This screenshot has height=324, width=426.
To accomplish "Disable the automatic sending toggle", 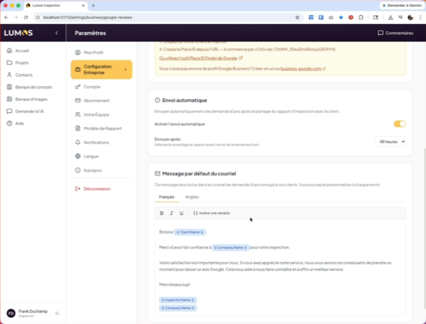I will [399, 124].
